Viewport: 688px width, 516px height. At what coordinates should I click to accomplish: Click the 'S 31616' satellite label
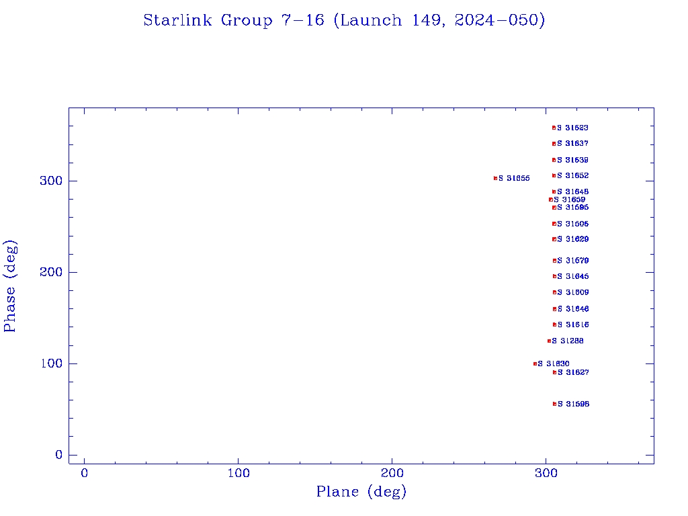pyautogui.click(x=574, y=325)
